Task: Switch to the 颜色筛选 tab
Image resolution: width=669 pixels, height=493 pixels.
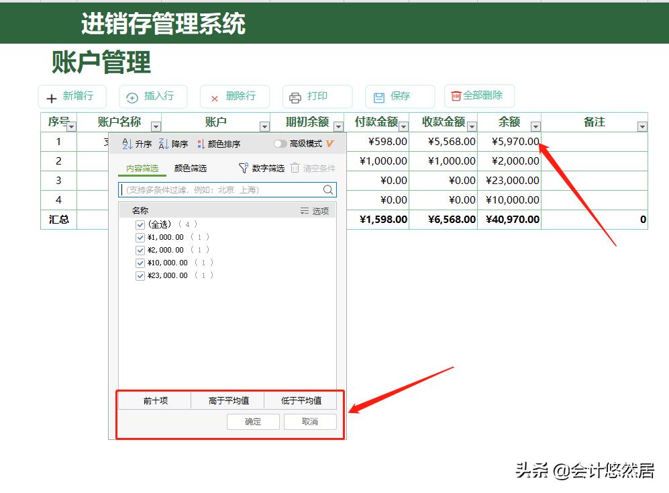Action: tap(191, 167)
